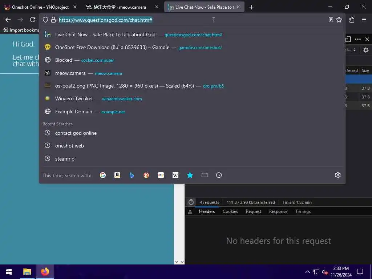Open OneShot Free Download Gamdie suggestion
Image resolution: width=372 pixels, height=279 pixels.
point(192,48)
